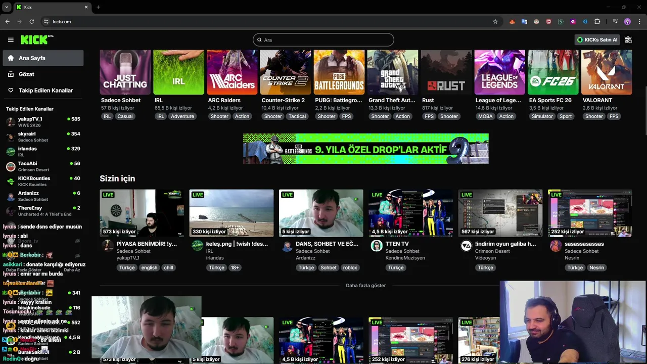Open the blue sound wave extension
The image size is (647, 364).
point(585,22)
